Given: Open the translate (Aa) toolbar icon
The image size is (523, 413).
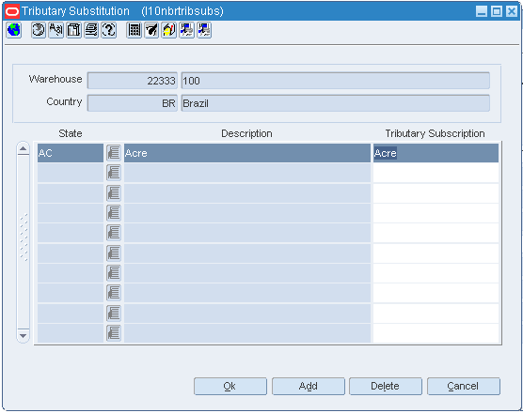Looking at the screenshot, I should click(56, 30).
